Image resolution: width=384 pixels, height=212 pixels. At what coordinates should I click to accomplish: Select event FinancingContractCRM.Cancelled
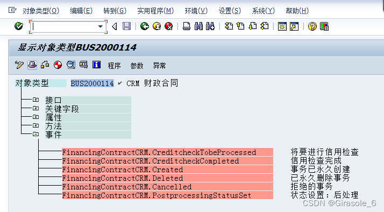point(167,187)
